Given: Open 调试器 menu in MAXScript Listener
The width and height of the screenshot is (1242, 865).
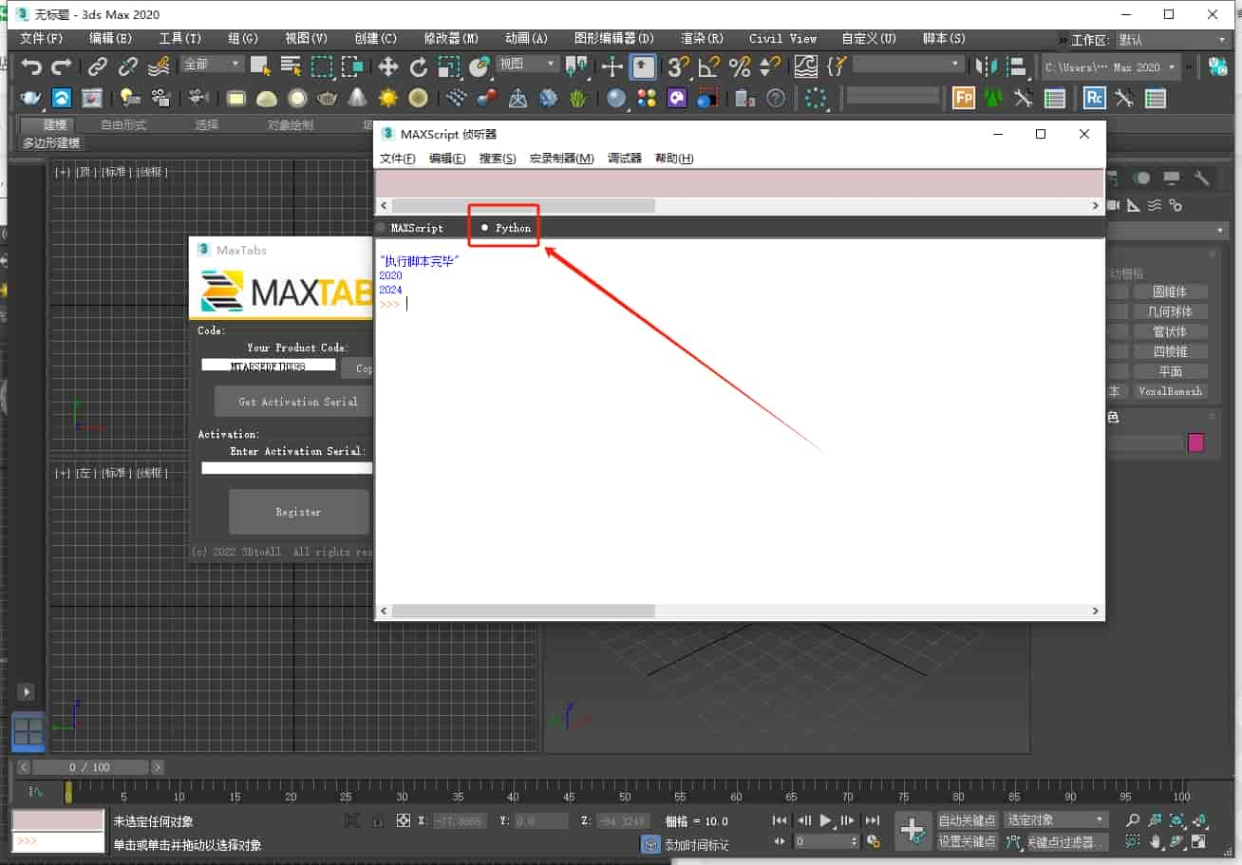Looking at the screenshot, I should pos(625,159).
